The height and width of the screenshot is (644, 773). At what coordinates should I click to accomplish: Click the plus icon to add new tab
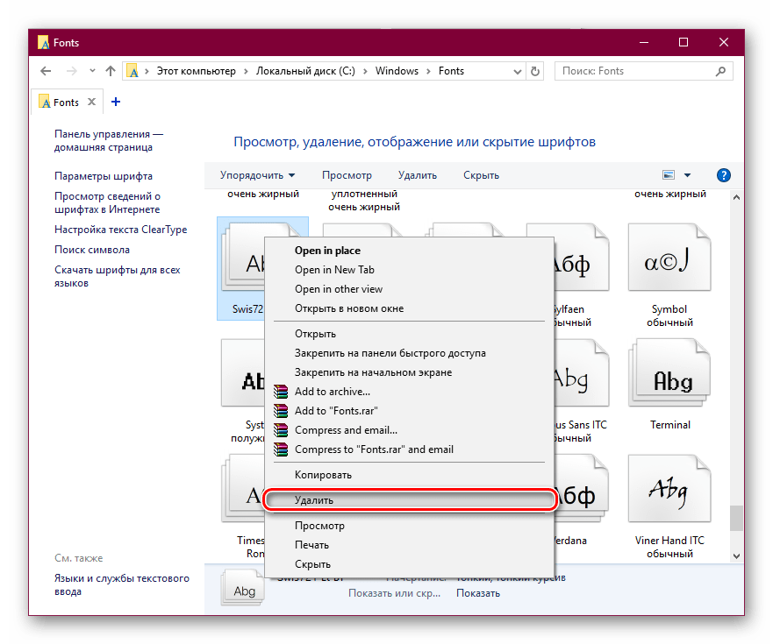point(116,102)
